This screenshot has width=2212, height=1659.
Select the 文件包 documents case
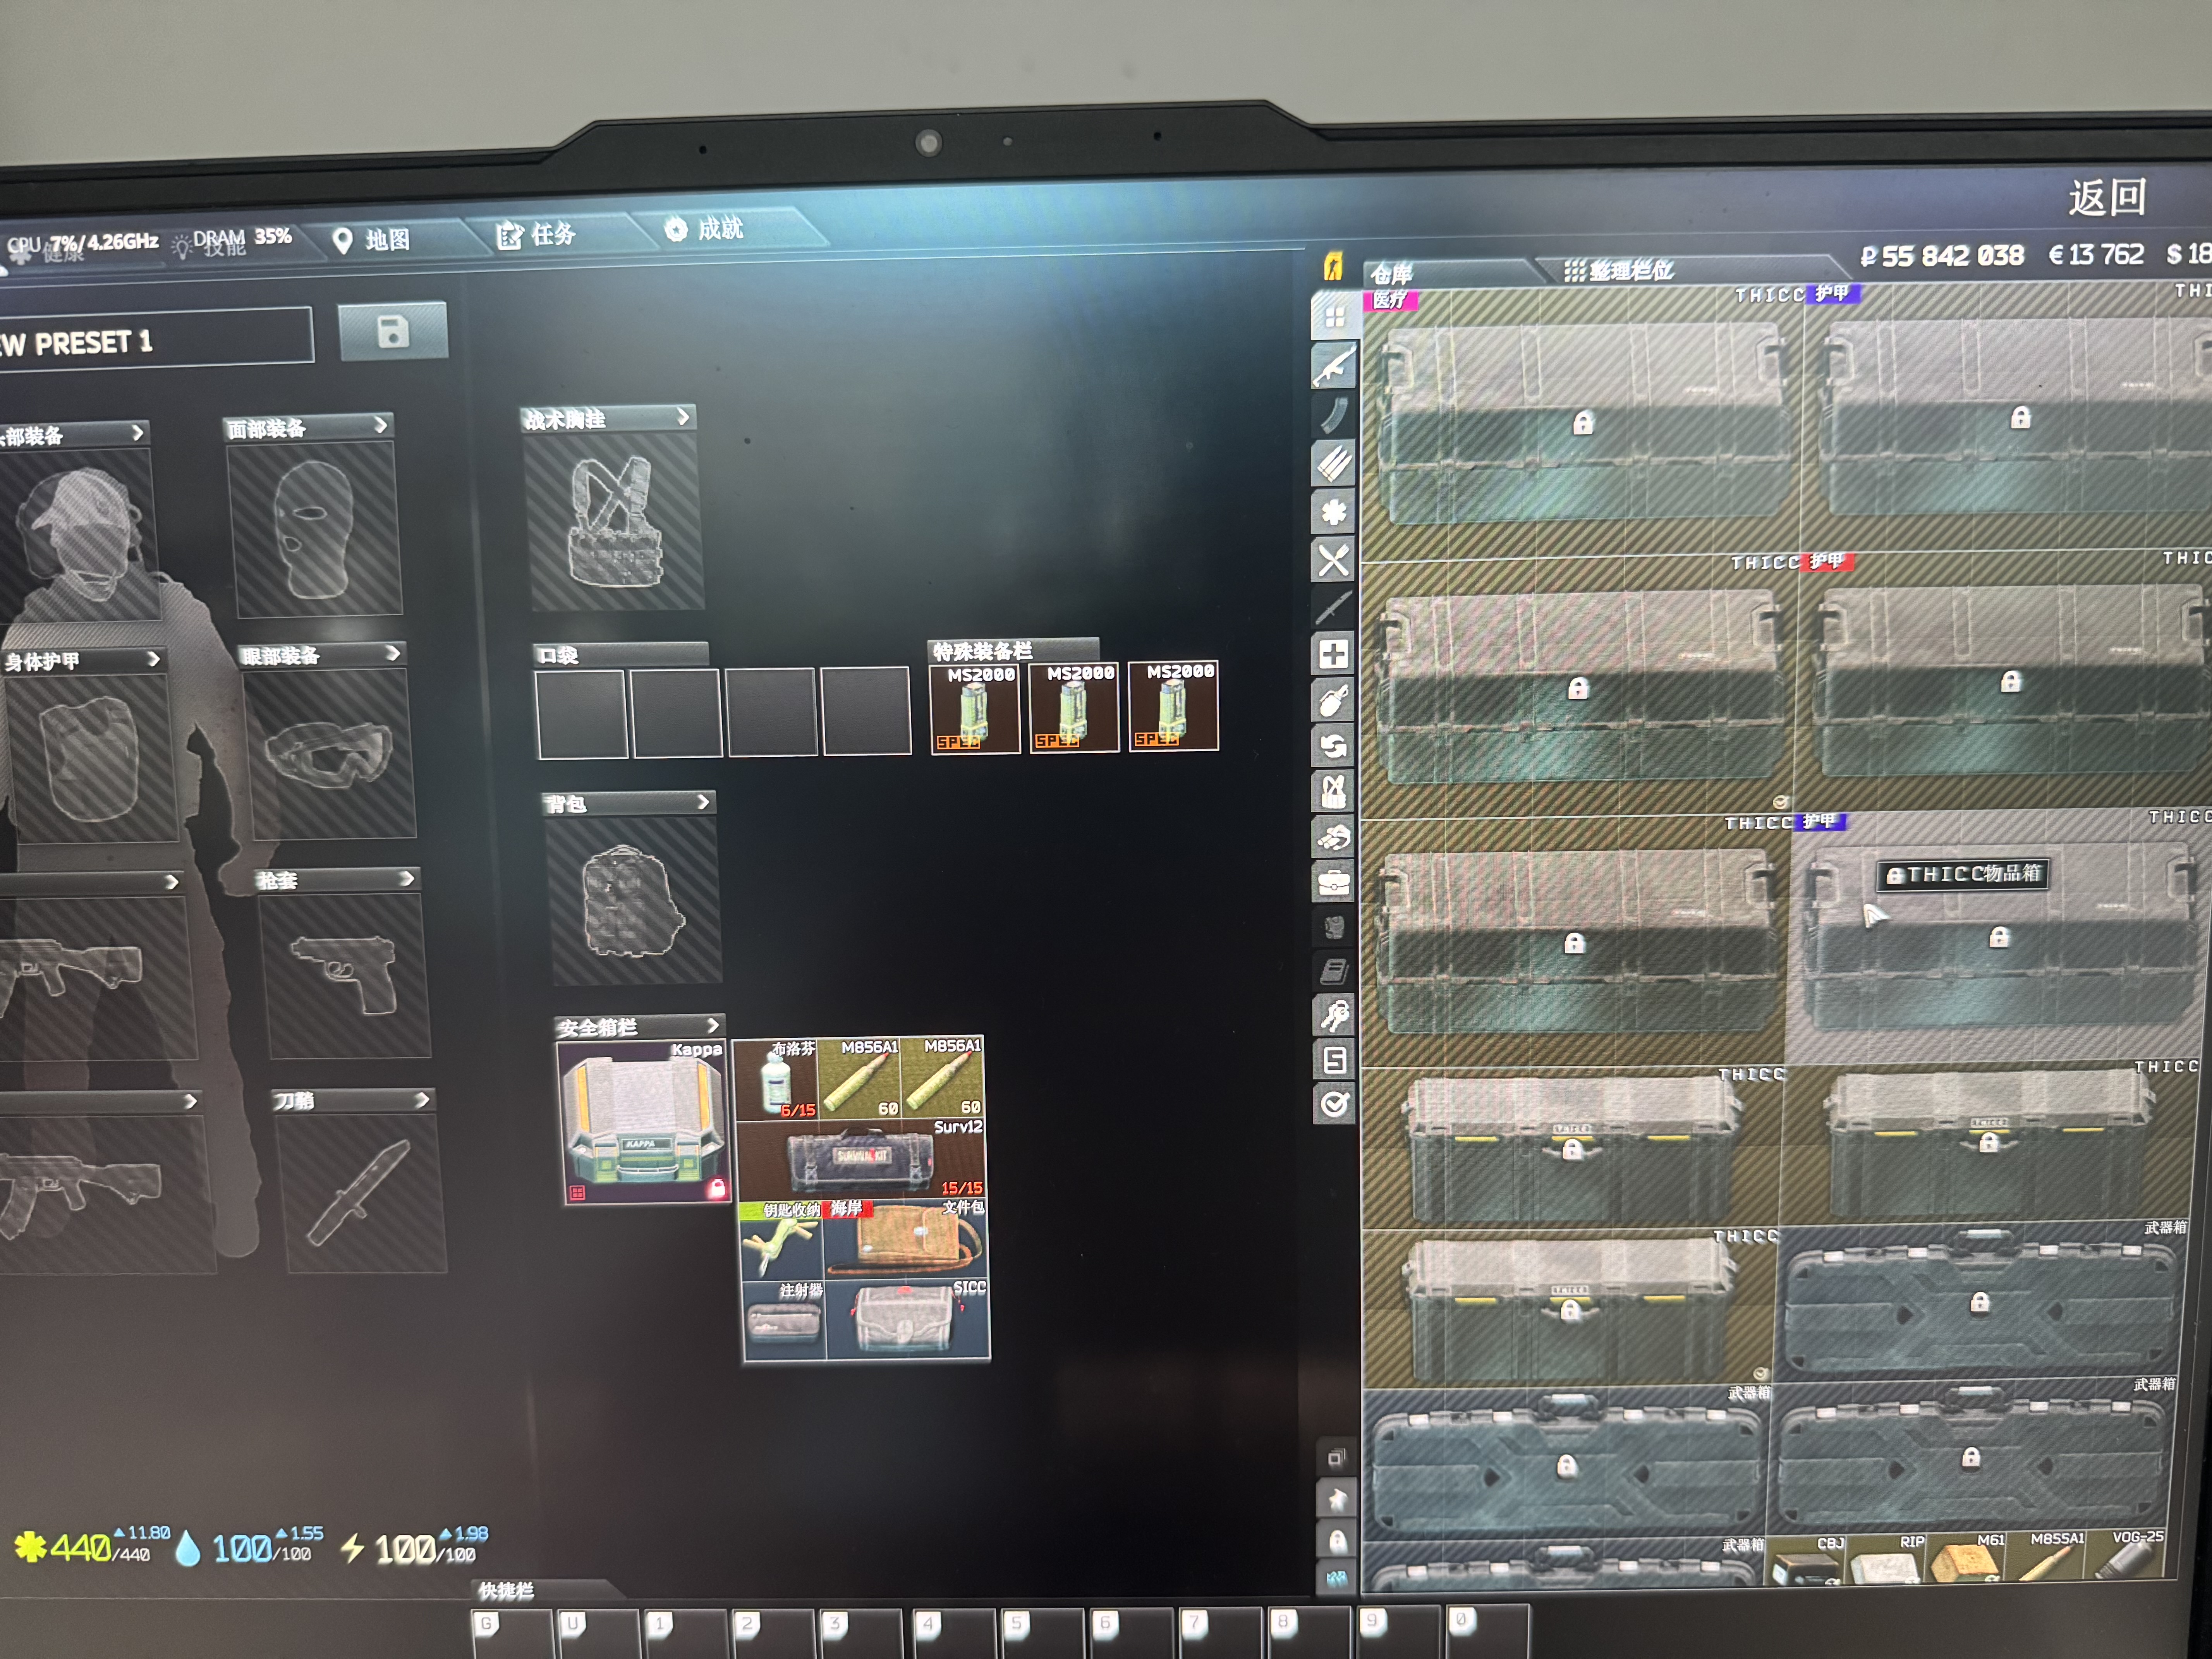pos(907,1239)
